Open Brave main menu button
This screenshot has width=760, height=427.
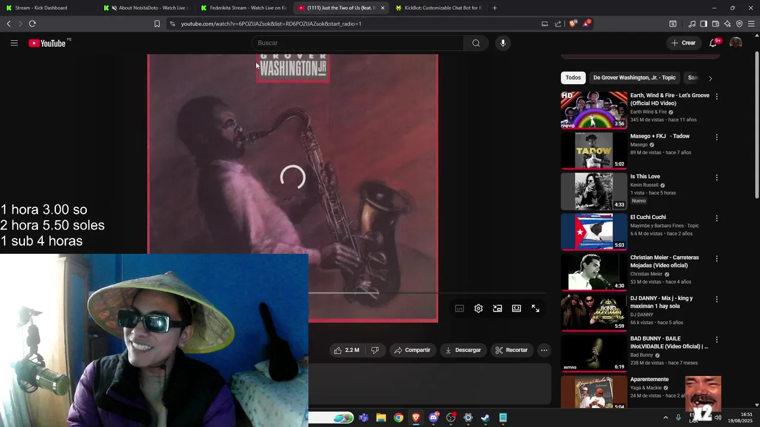tap(751, 24)
